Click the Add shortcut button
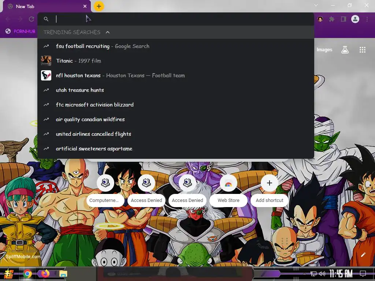Image resolution: width=375 pixels, height=281 pixels. (x=270, y=191)
